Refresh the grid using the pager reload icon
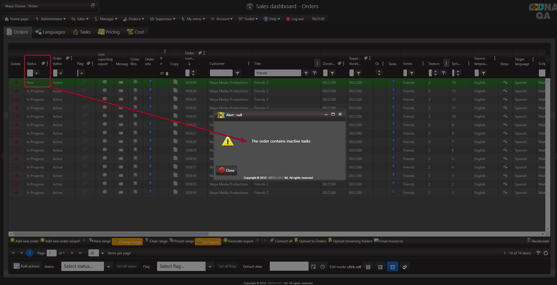Viewport: 557px width, 285px height. (x=546, y=253)
